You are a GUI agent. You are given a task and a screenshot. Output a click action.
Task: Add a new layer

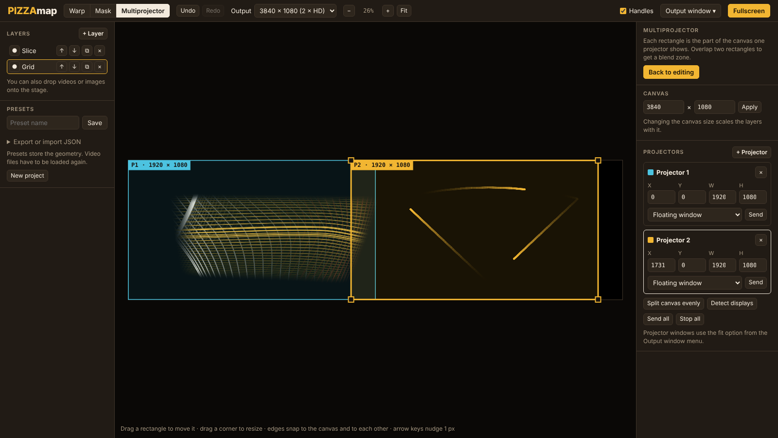(93, 34)
